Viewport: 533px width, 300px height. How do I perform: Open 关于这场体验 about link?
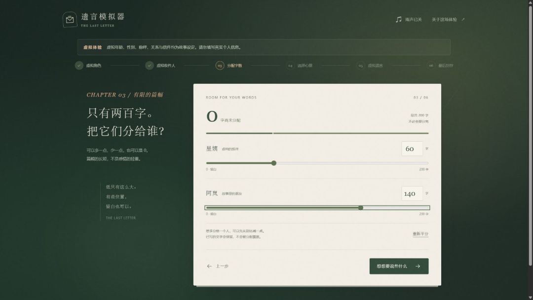tap(448, 19)
